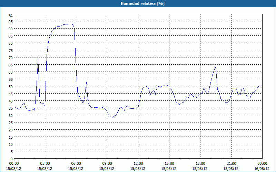Choose the 35 y-axis tick label
Screen dimensions: 276x172
11,108
